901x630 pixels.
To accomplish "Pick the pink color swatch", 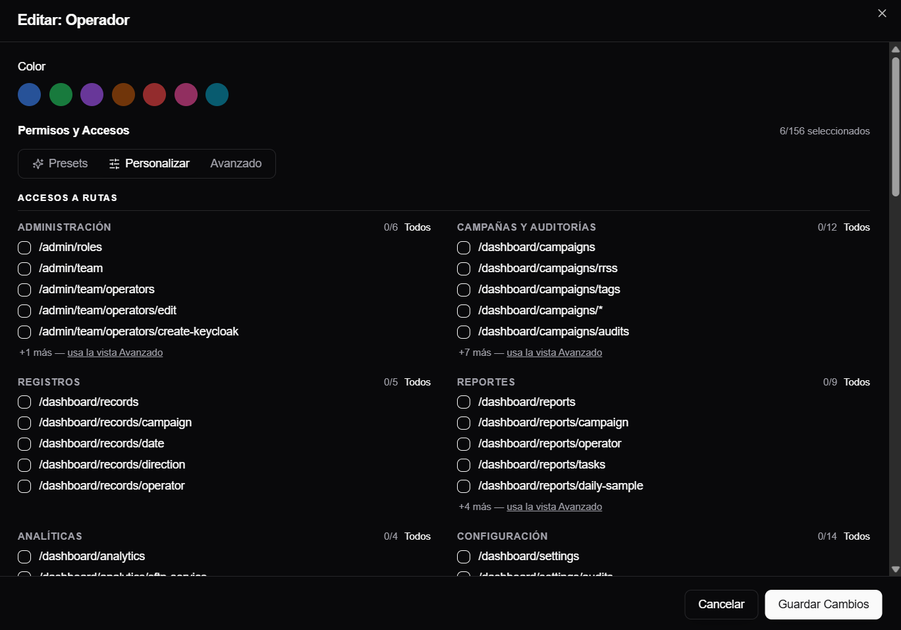I will tap(186, 94).
